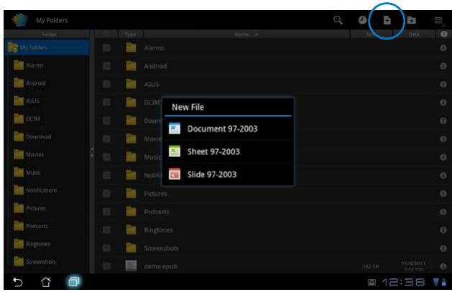Sort list by Date column header
This screenshot has width=452, height=292.
click(414, 34)
